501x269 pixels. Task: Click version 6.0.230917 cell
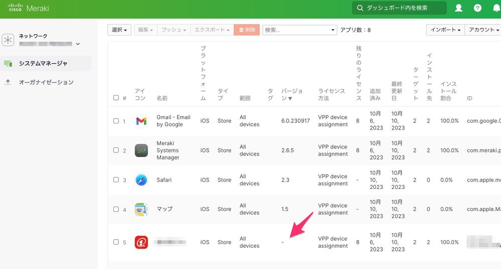295,121
